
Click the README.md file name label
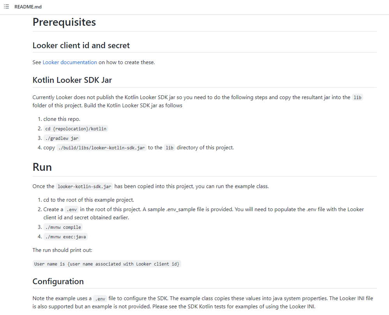[28, 7]
